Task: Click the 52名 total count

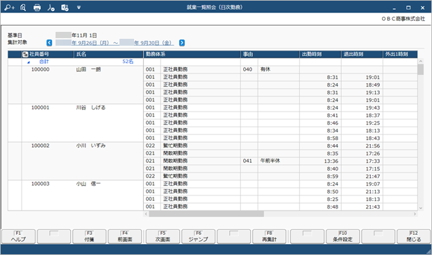Action: click(128, 62)
